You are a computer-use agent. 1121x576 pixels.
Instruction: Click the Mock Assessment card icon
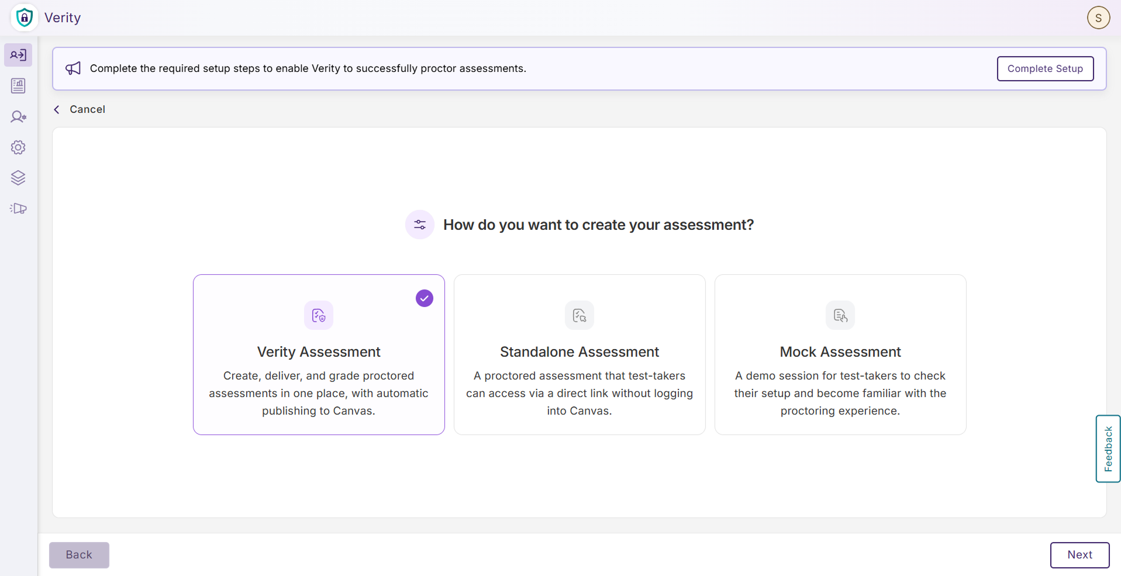pyautogui.click(x=840, y=315)
